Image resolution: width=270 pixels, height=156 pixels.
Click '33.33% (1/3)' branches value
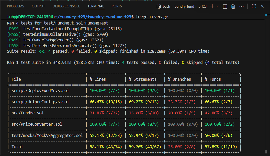pyautogui.click(x=182, y=102)
